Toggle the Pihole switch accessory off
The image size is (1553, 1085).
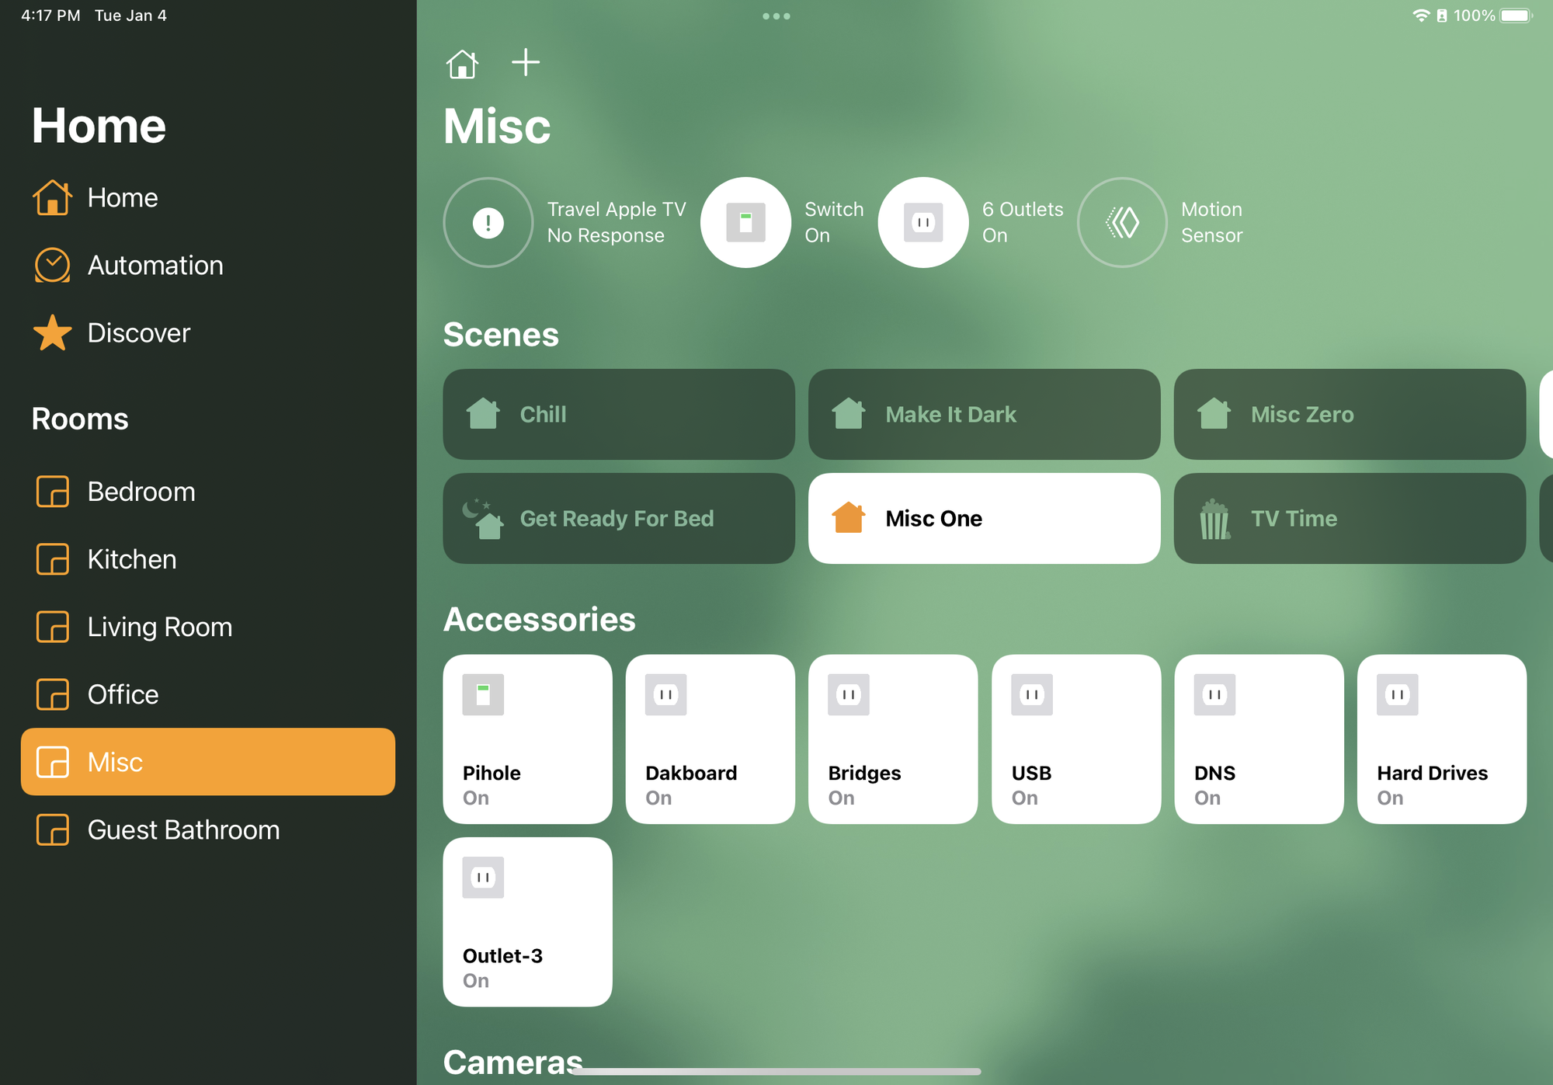[527, 739]
